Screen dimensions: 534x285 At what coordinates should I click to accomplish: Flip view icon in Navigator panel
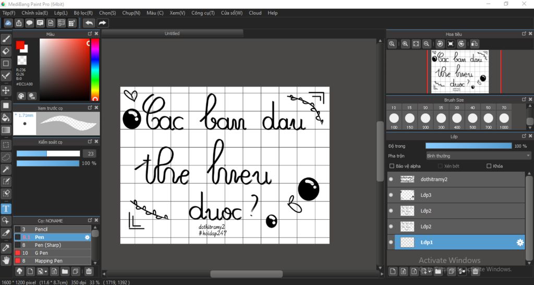tap(475, 44)
